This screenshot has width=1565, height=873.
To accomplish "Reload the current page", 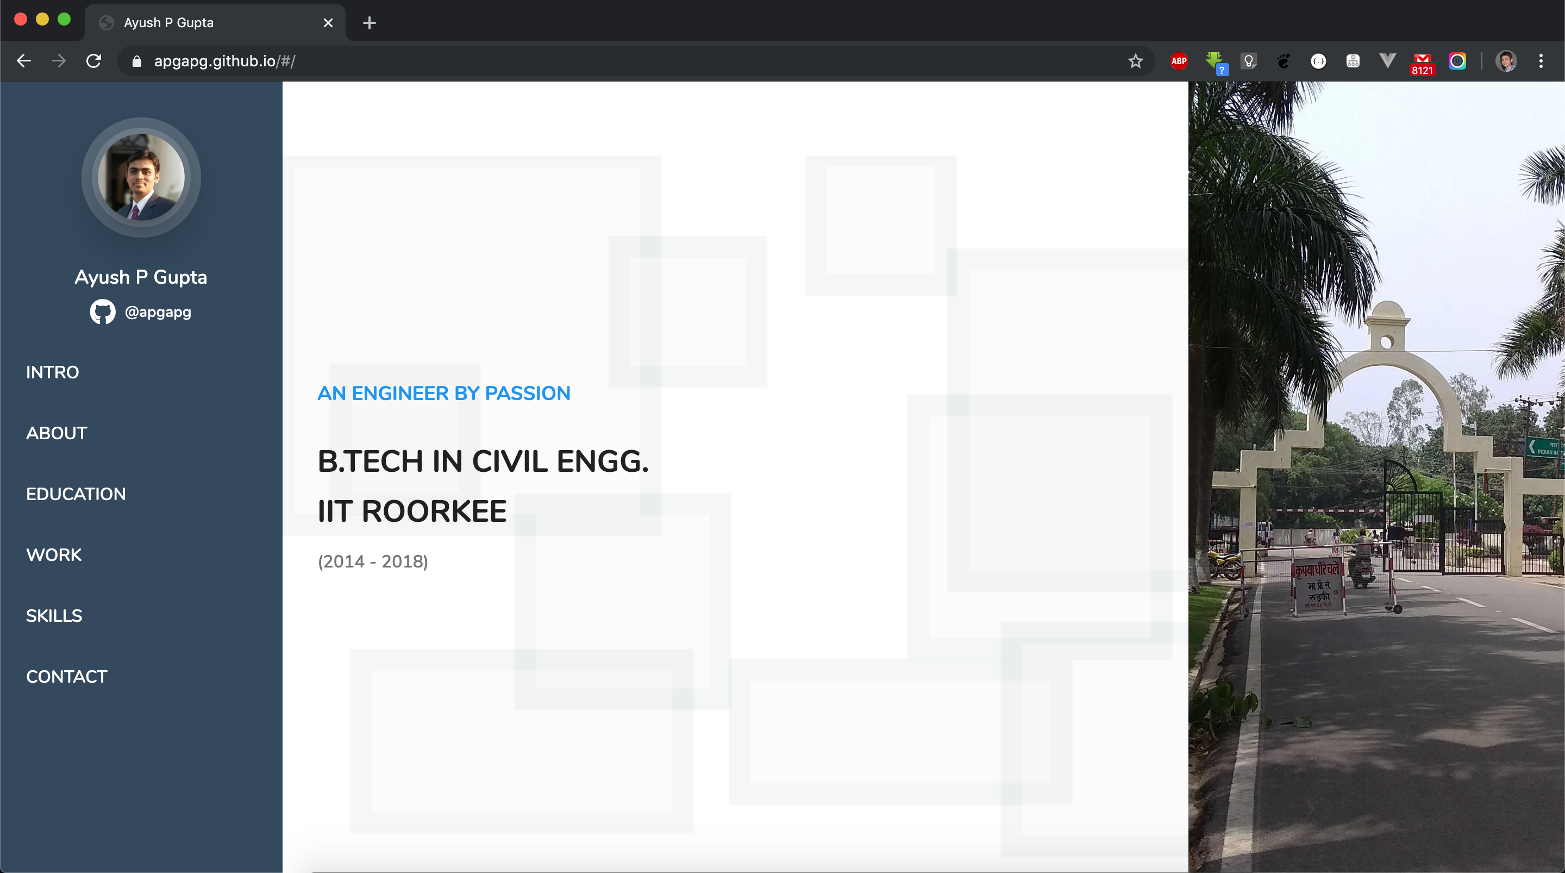I will click(93, 61).
